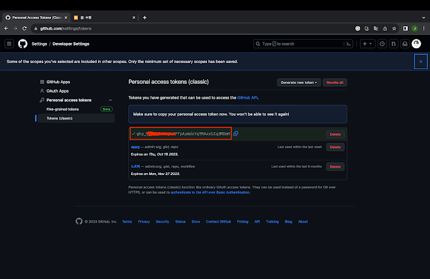Image resolution: width=430 pixels, height=279 pixels.
Task: Click the address bar URL
Action: [x=66, y=28]
